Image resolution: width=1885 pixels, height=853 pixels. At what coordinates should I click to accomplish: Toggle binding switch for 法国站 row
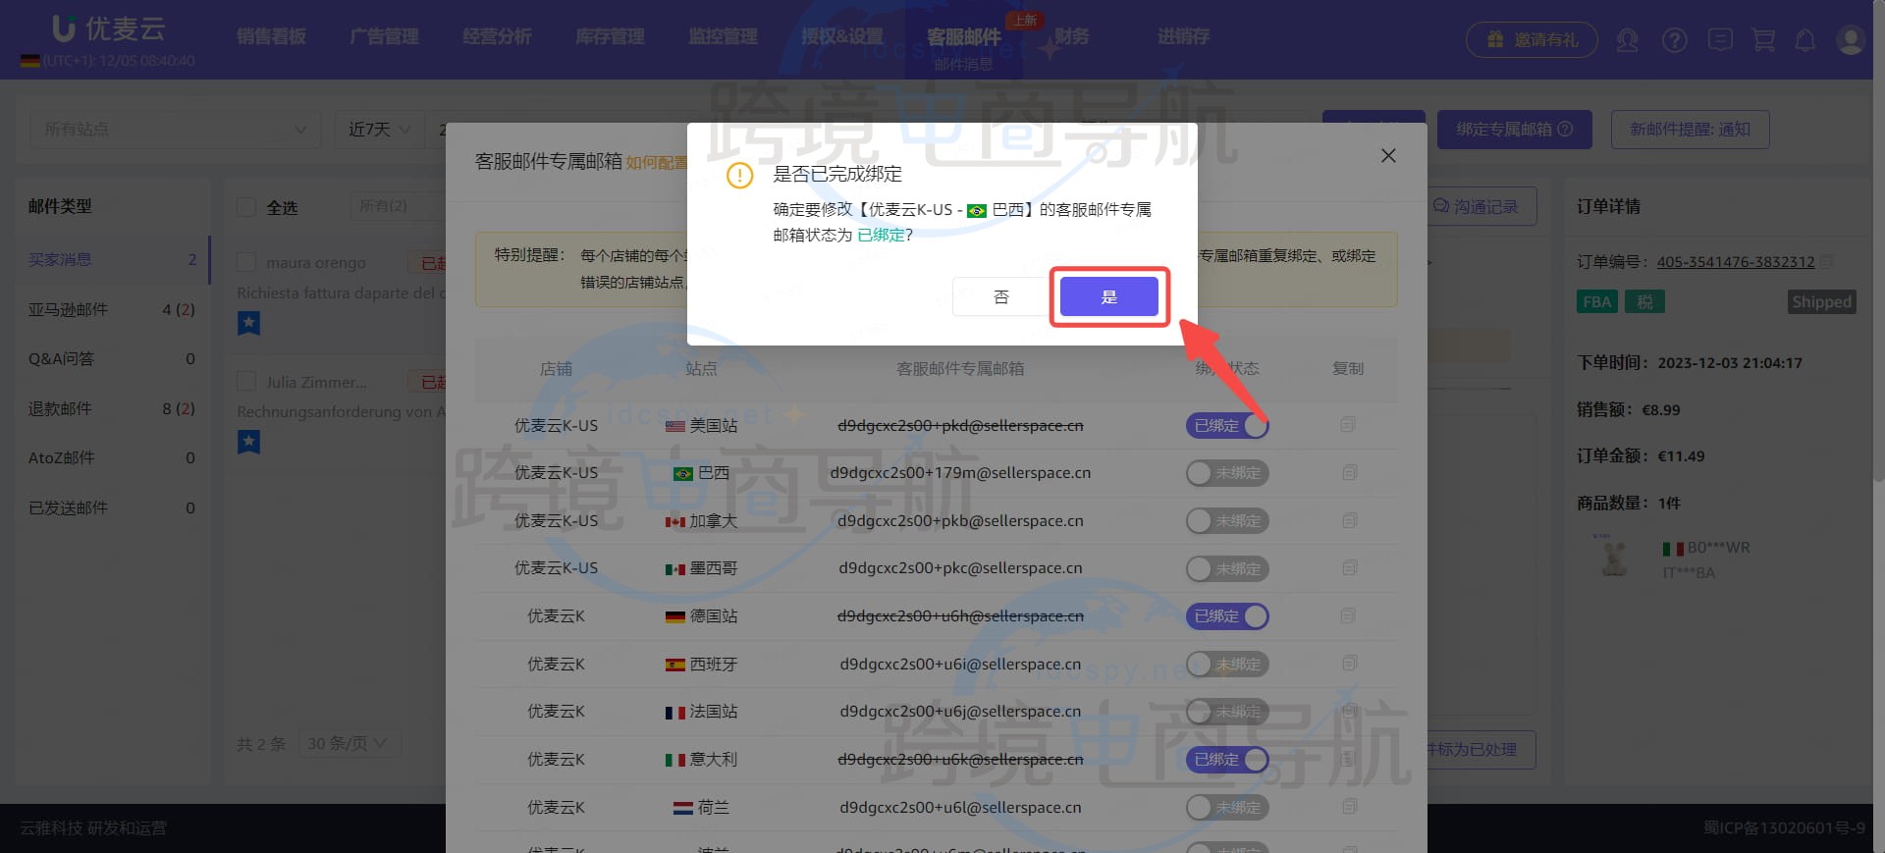point(1227,712)
